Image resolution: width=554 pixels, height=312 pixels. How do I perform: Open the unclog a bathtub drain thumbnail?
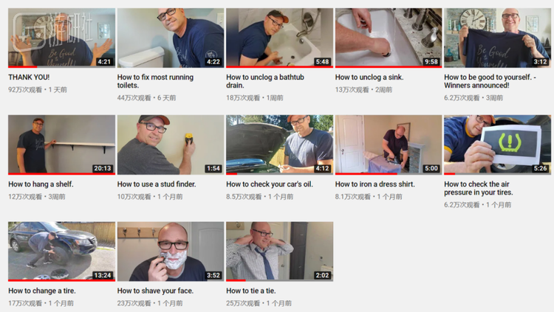click(279, 38)
